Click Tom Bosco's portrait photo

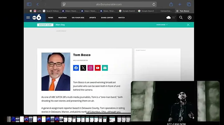point(56,71)
